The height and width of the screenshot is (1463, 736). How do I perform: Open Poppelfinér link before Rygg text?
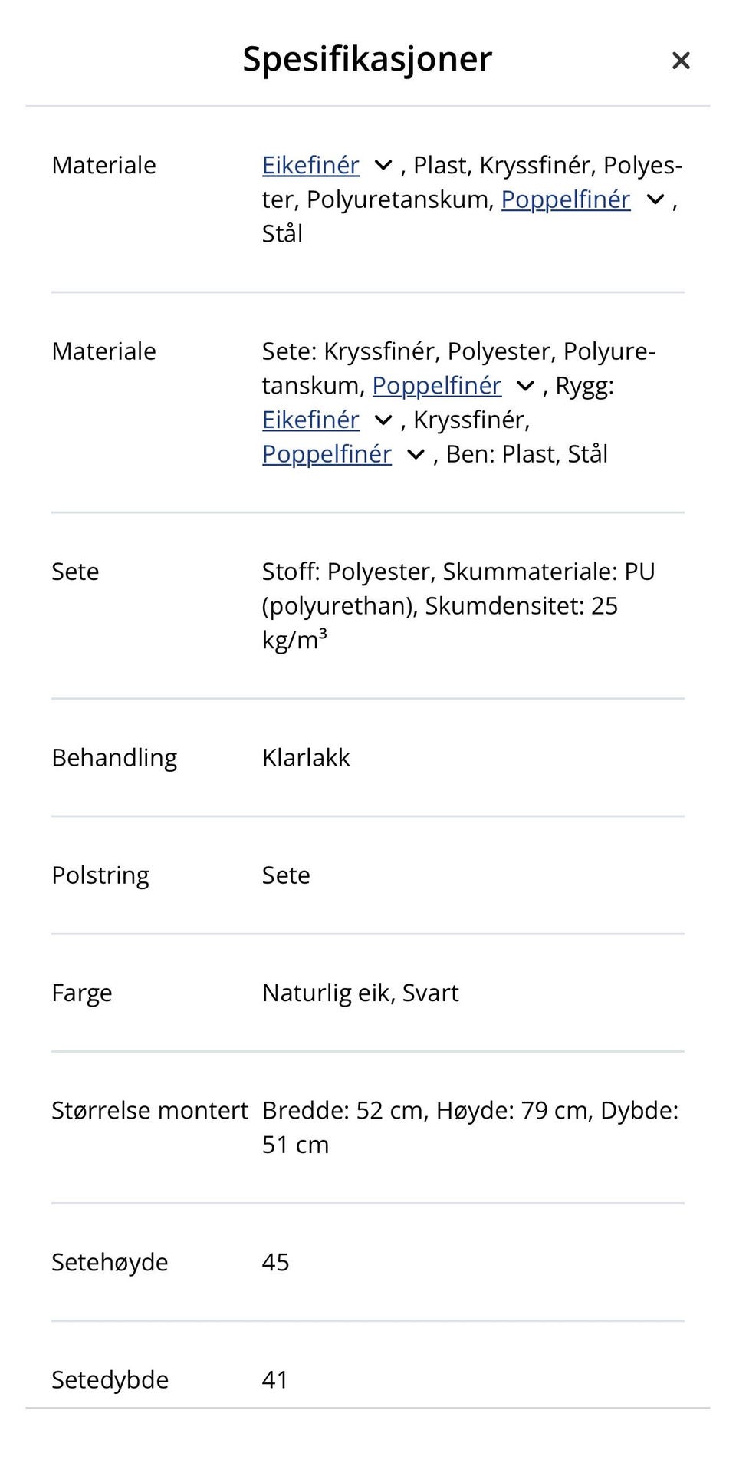click(437, 385)
